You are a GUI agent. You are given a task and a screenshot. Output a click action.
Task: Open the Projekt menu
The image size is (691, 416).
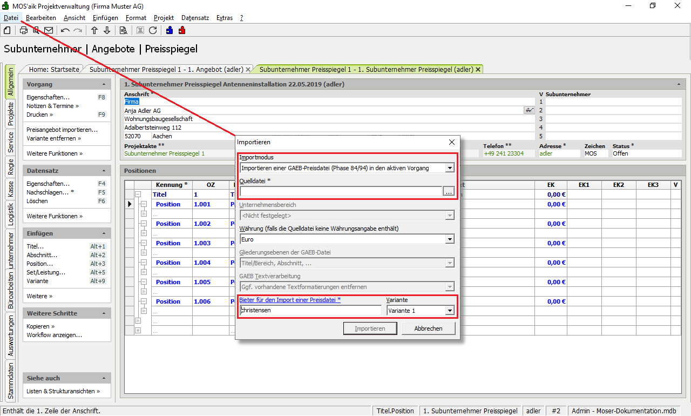pos(164,18)
